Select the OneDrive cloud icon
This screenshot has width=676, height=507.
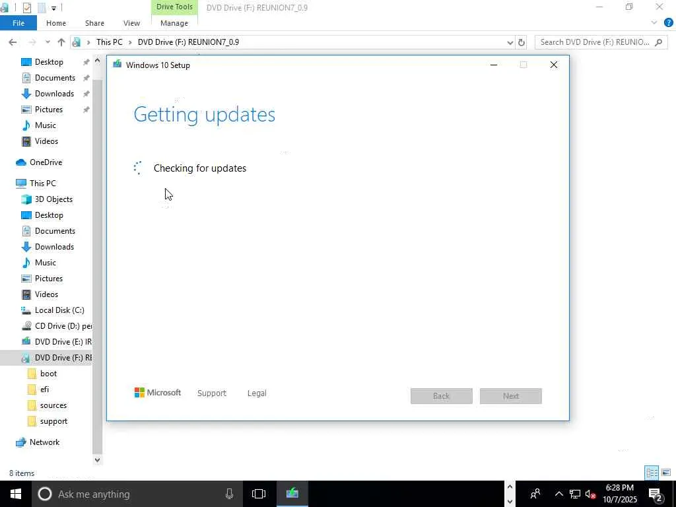tap(20, 162)
